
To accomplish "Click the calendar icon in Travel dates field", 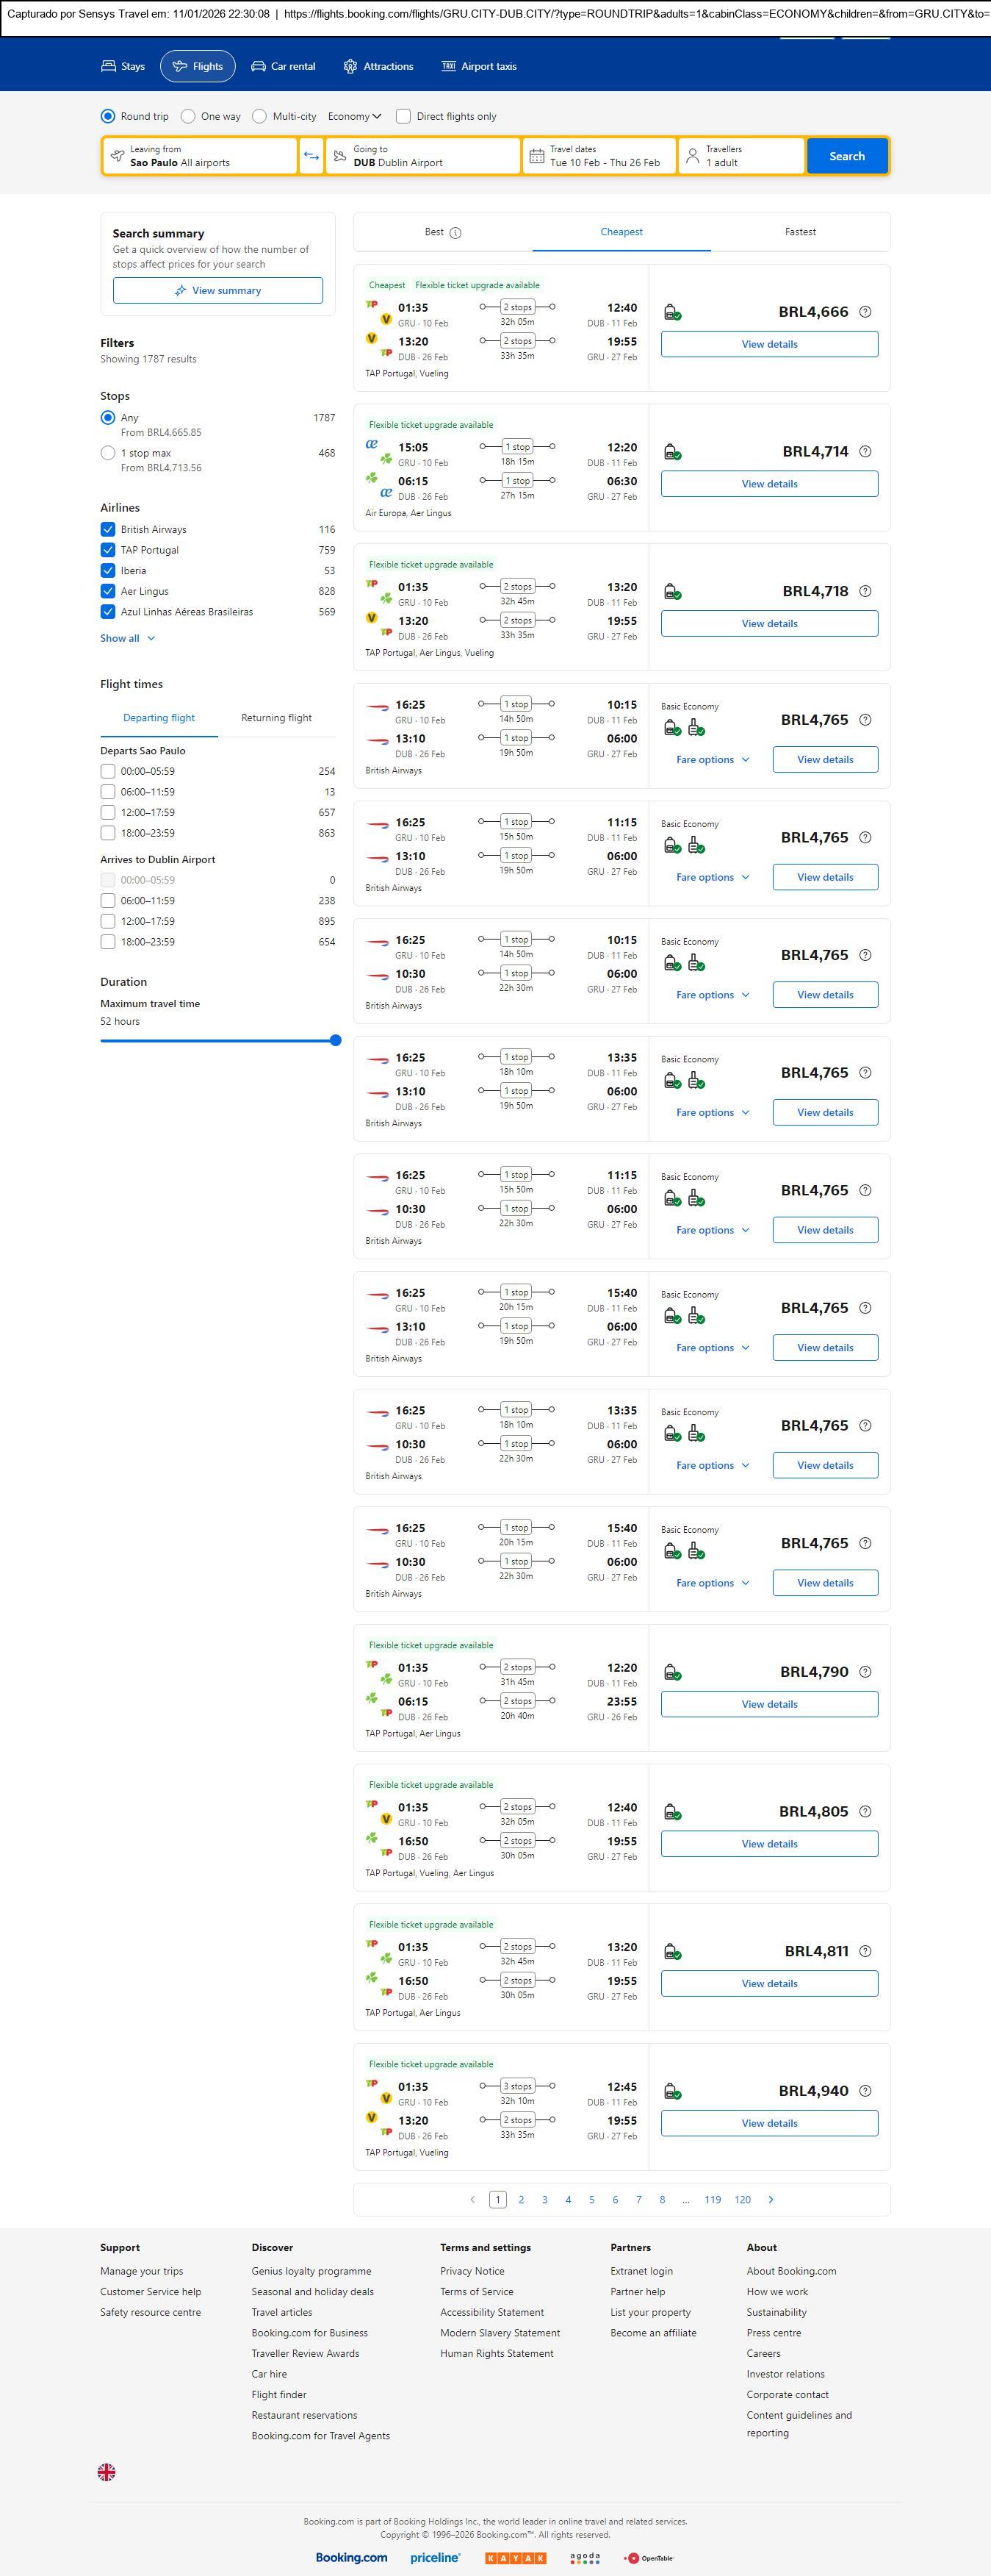I will [x=536, y=156].
